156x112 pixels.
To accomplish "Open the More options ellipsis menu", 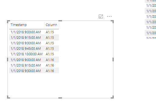I will pyautogui.click(x=109, y=16).
